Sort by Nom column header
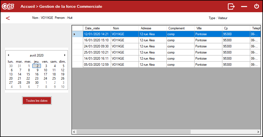263x137 pixels. tap(125, 28)
